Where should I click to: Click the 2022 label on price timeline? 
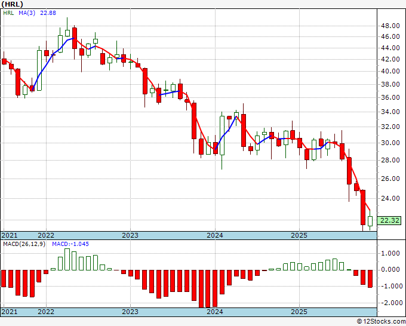pos(46,235)
